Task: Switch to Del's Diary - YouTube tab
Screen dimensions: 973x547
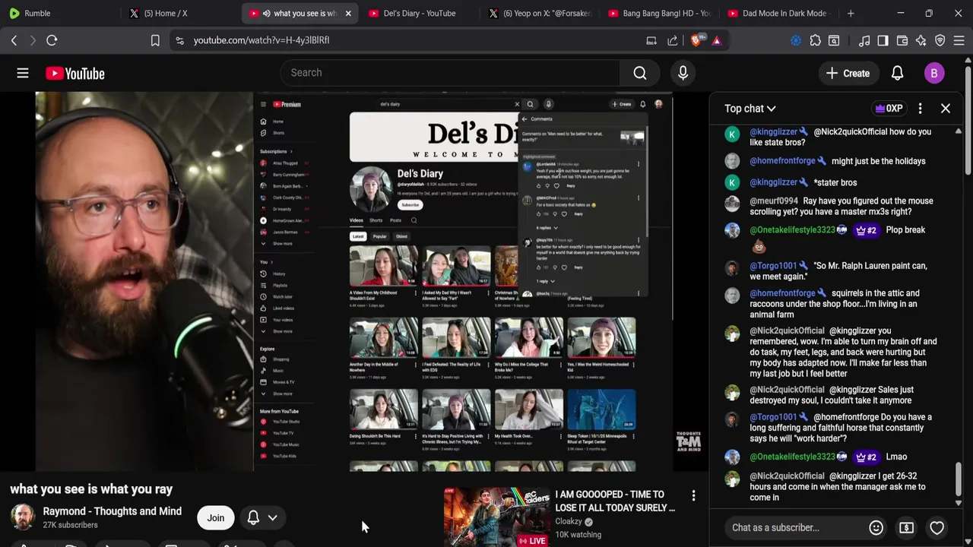Action: 420,13
